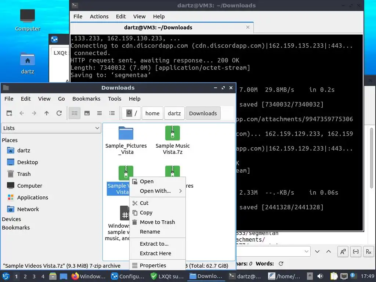Toggle match case in editor search
376x282 pixels.
[x=343, y=252]
